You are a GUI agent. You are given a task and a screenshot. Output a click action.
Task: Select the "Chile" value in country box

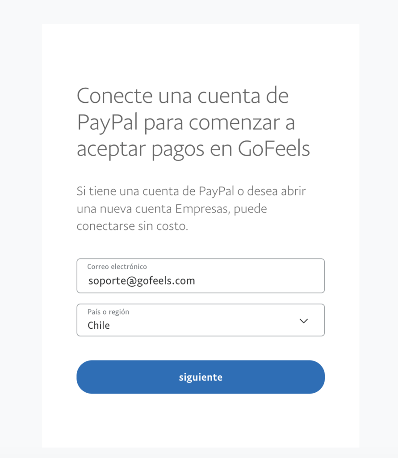(99, 326)
